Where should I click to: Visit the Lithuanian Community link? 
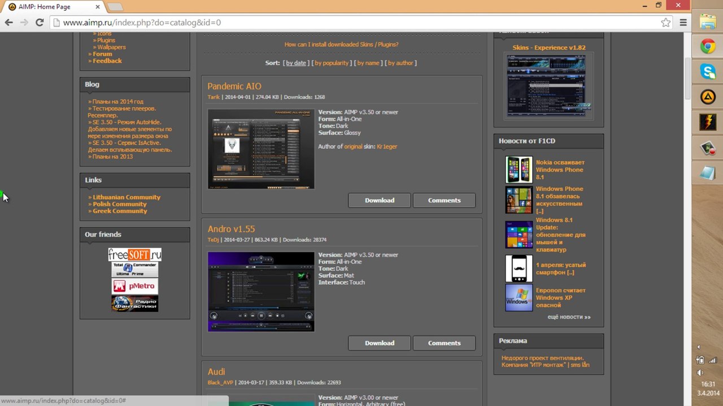point(127,197)
